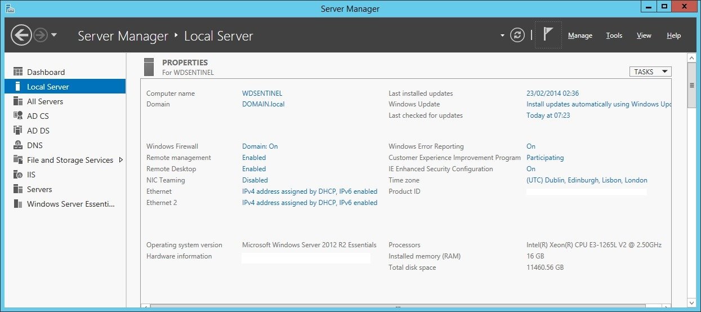Click the Remote Desktop Enabled link

pos(254,169)
